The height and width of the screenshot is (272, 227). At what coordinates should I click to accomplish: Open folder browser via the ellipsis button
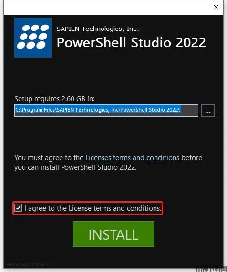(208, 110)
